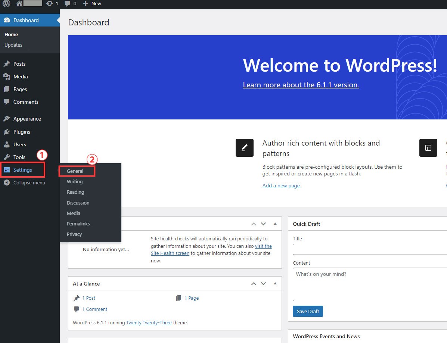The width and height of the screenshot is (447, 343).
Task: Click the Plugins plug icon
Action: point(7,132)
